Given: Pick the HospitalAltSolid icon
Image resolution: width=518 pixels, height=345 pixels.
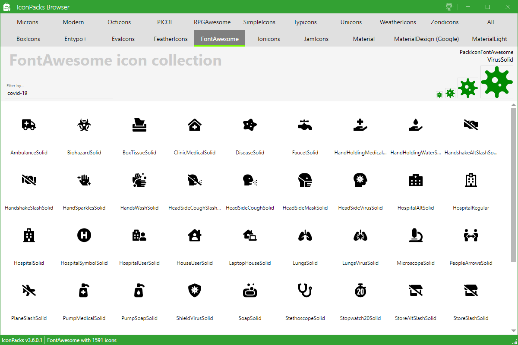Looking at the screenshot, I should pos(416,180).
